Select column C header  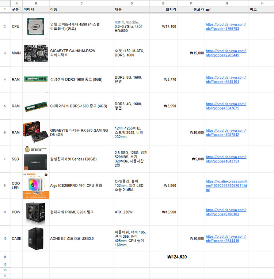point(81,3)
